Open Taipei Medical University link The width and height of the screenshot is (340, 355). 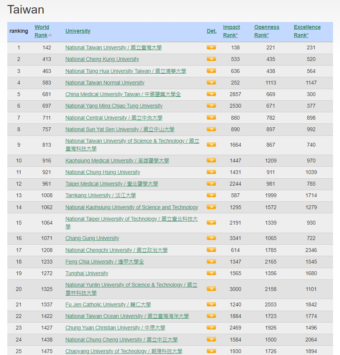click(112, 184)
